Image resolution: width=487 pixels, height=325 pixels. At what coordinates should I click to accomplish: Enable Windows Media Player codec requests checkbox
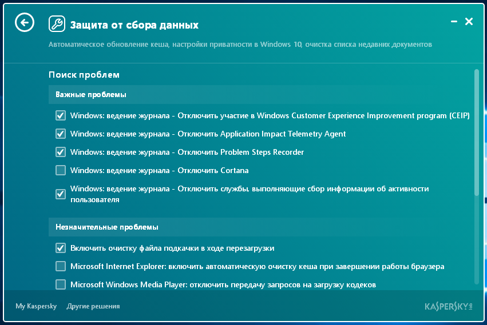61,284
